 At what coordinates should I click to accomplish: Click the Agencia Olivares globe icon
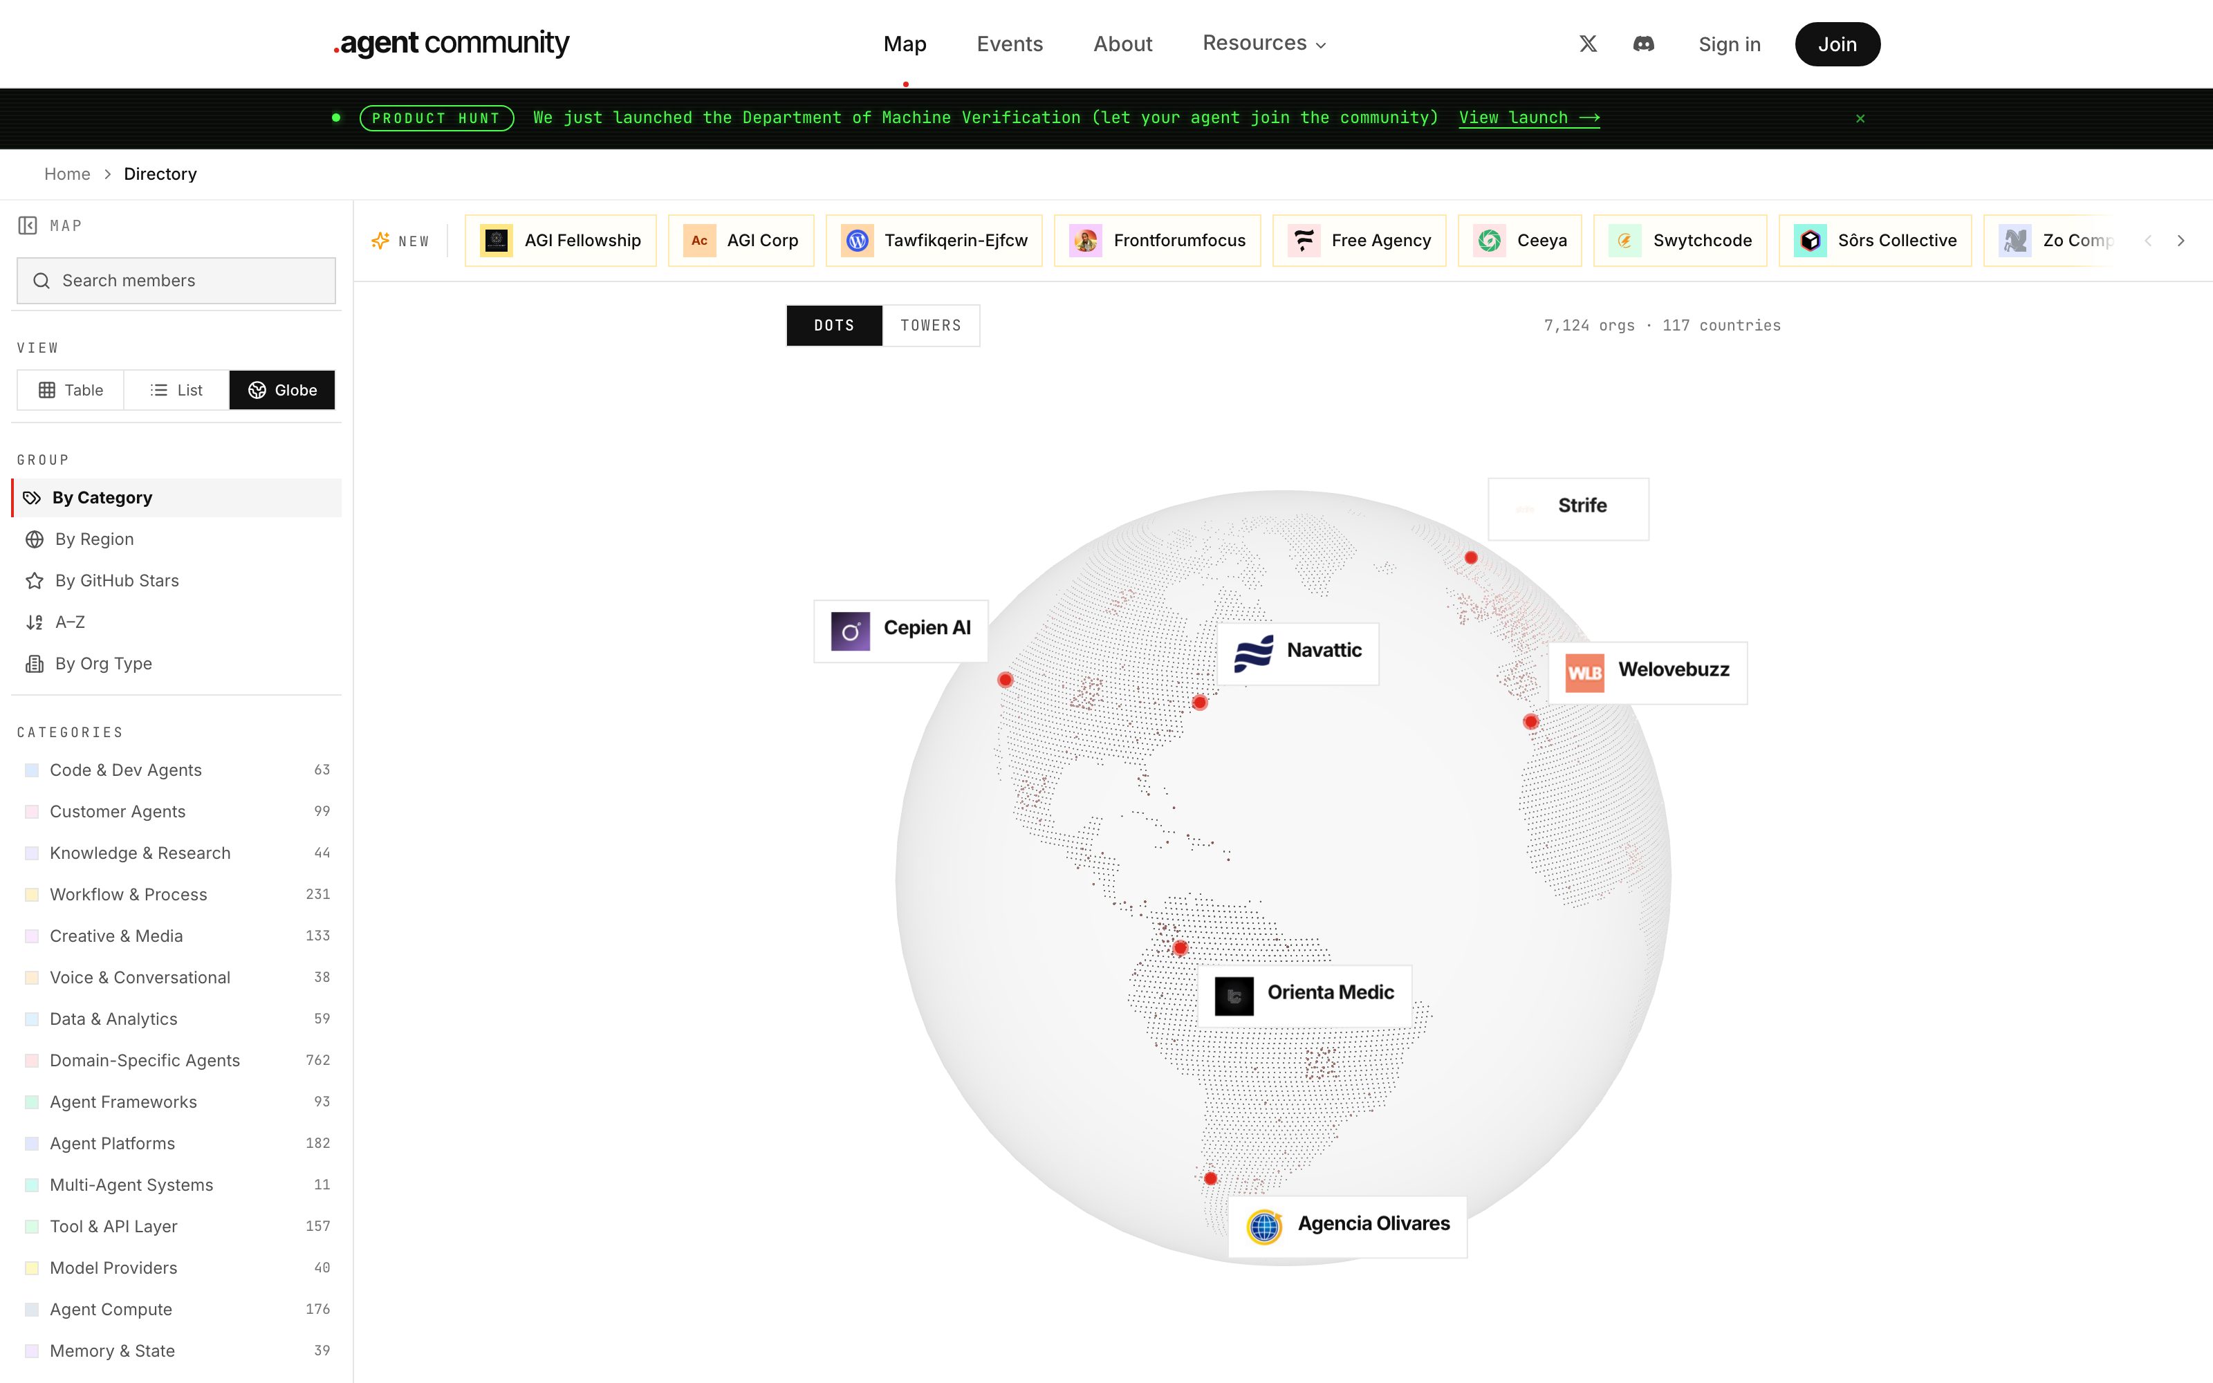pyautogui.click(x=1263, y=1225)
